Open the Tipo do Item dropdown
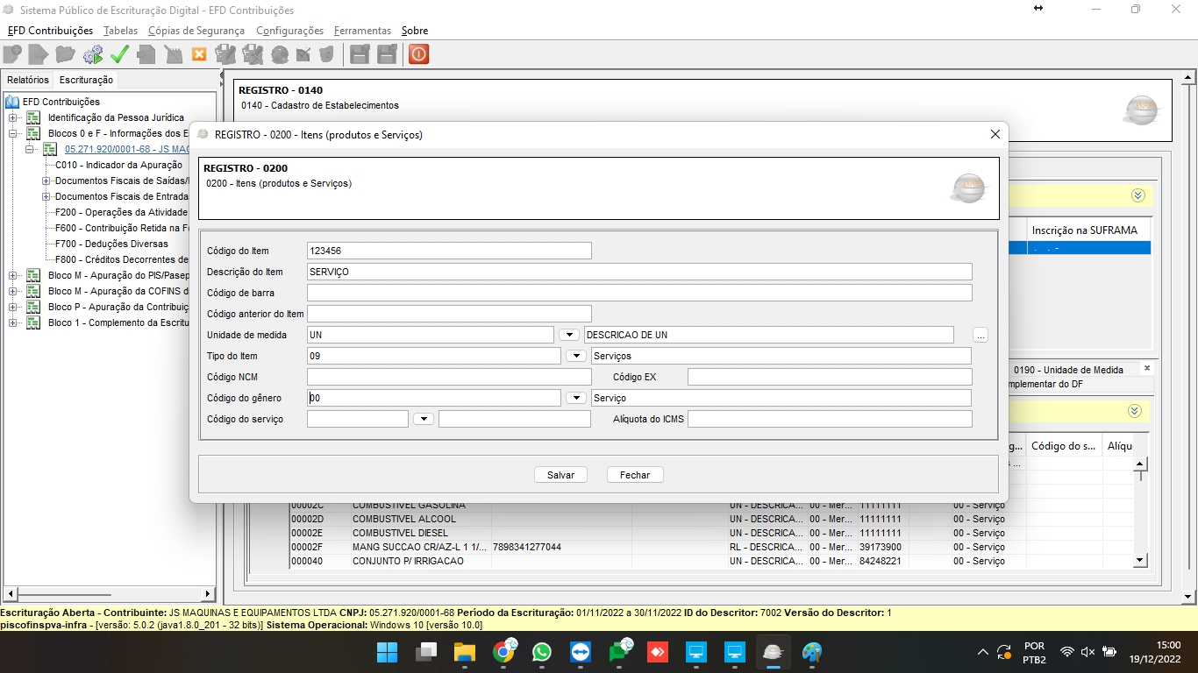The height and width of the screenshot is (673, 1198). point(576,357)
